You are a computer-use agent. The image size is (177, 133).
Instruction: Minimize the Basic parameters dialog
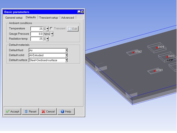pos(79,12)
